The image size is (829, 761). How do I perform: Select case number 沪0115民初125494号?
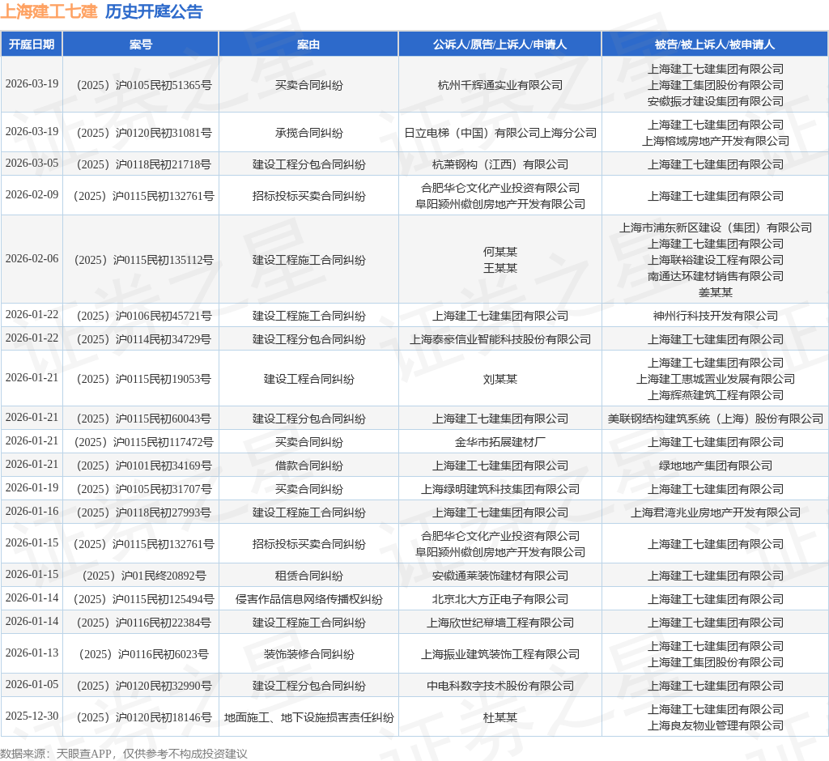click(144, 599)
